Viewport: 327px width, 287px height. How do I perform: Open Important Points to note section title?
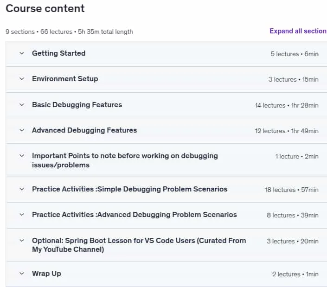click(125, 160)
